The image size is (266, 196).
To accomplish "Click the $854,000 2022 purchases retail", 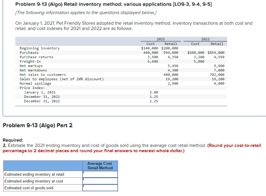I will point(216,53).
